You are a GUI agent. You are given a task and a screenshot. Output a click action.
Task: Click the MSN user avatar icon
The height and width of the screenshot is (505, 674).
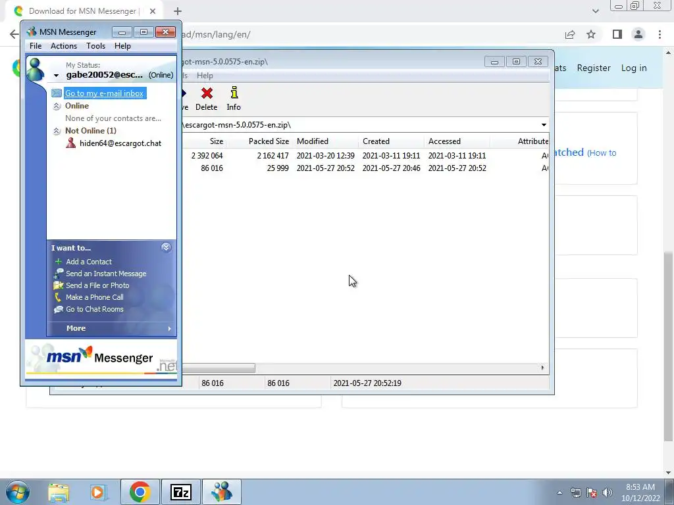[x=36, y=70]
